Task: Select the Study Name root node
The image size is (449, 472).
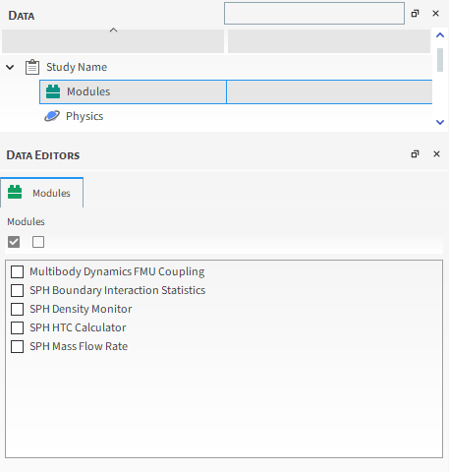Action: (x=77, y=67)
